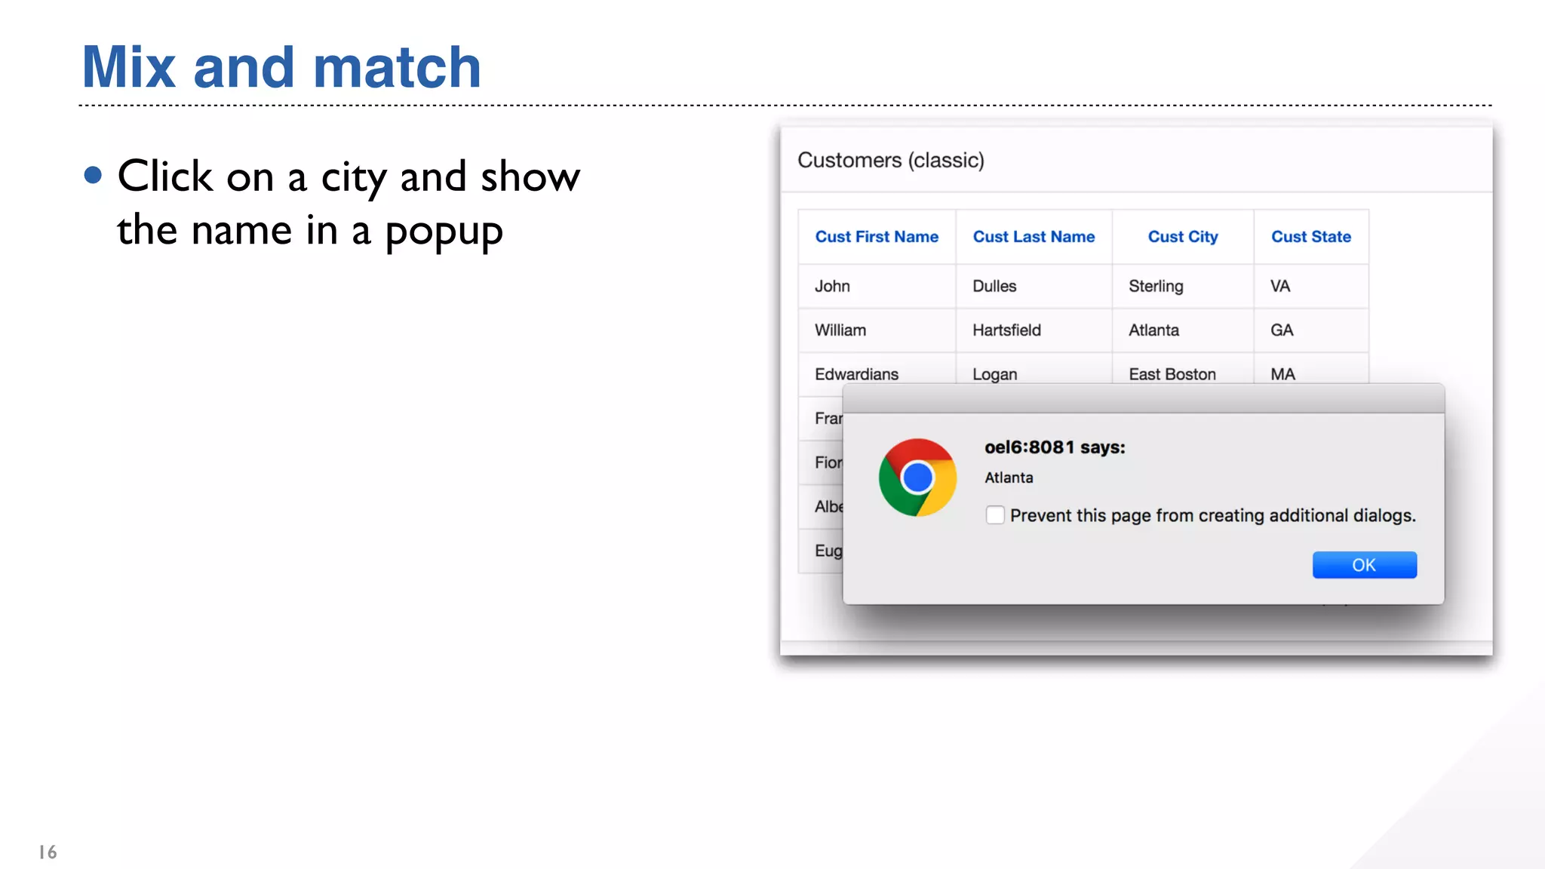Sort by Cust First Name column header
This screenshot has width=1545, height=869.
click(877, 237)
